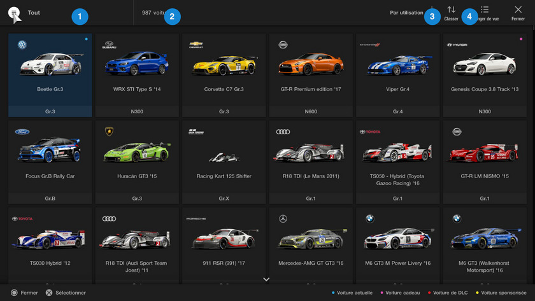The height and width of the screenshot is (301, 535).
Task: Expand the car list with the bottom chevron
Action: coord(266,279)
